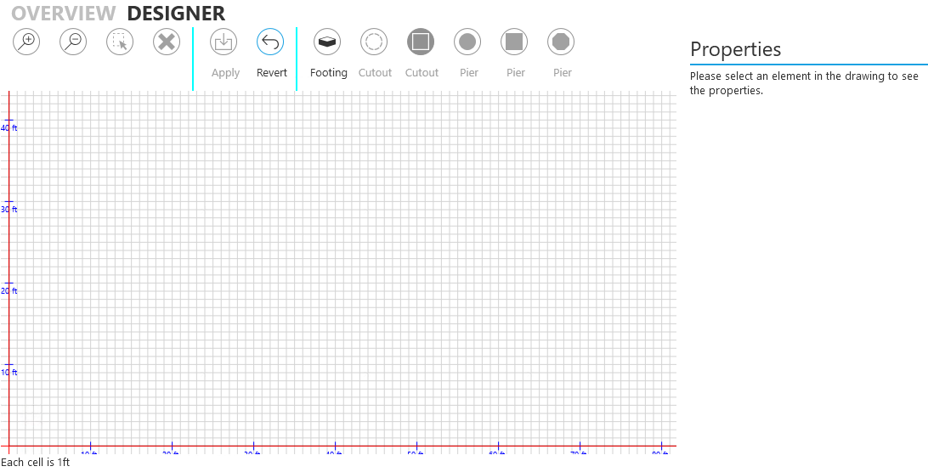The image size is (928, 472).
Task: Click the 30 ft vertical axis marker
Action: pyautogui.click(x=9, y=210)
